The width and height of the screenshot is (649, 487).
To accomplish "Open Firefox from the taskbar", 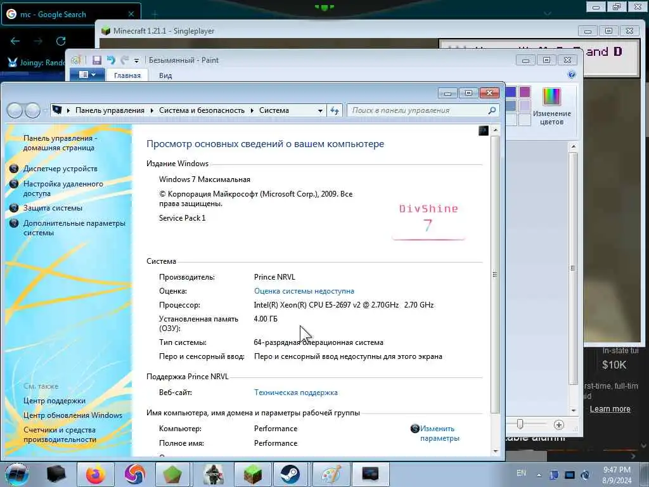I will (96, 474).
